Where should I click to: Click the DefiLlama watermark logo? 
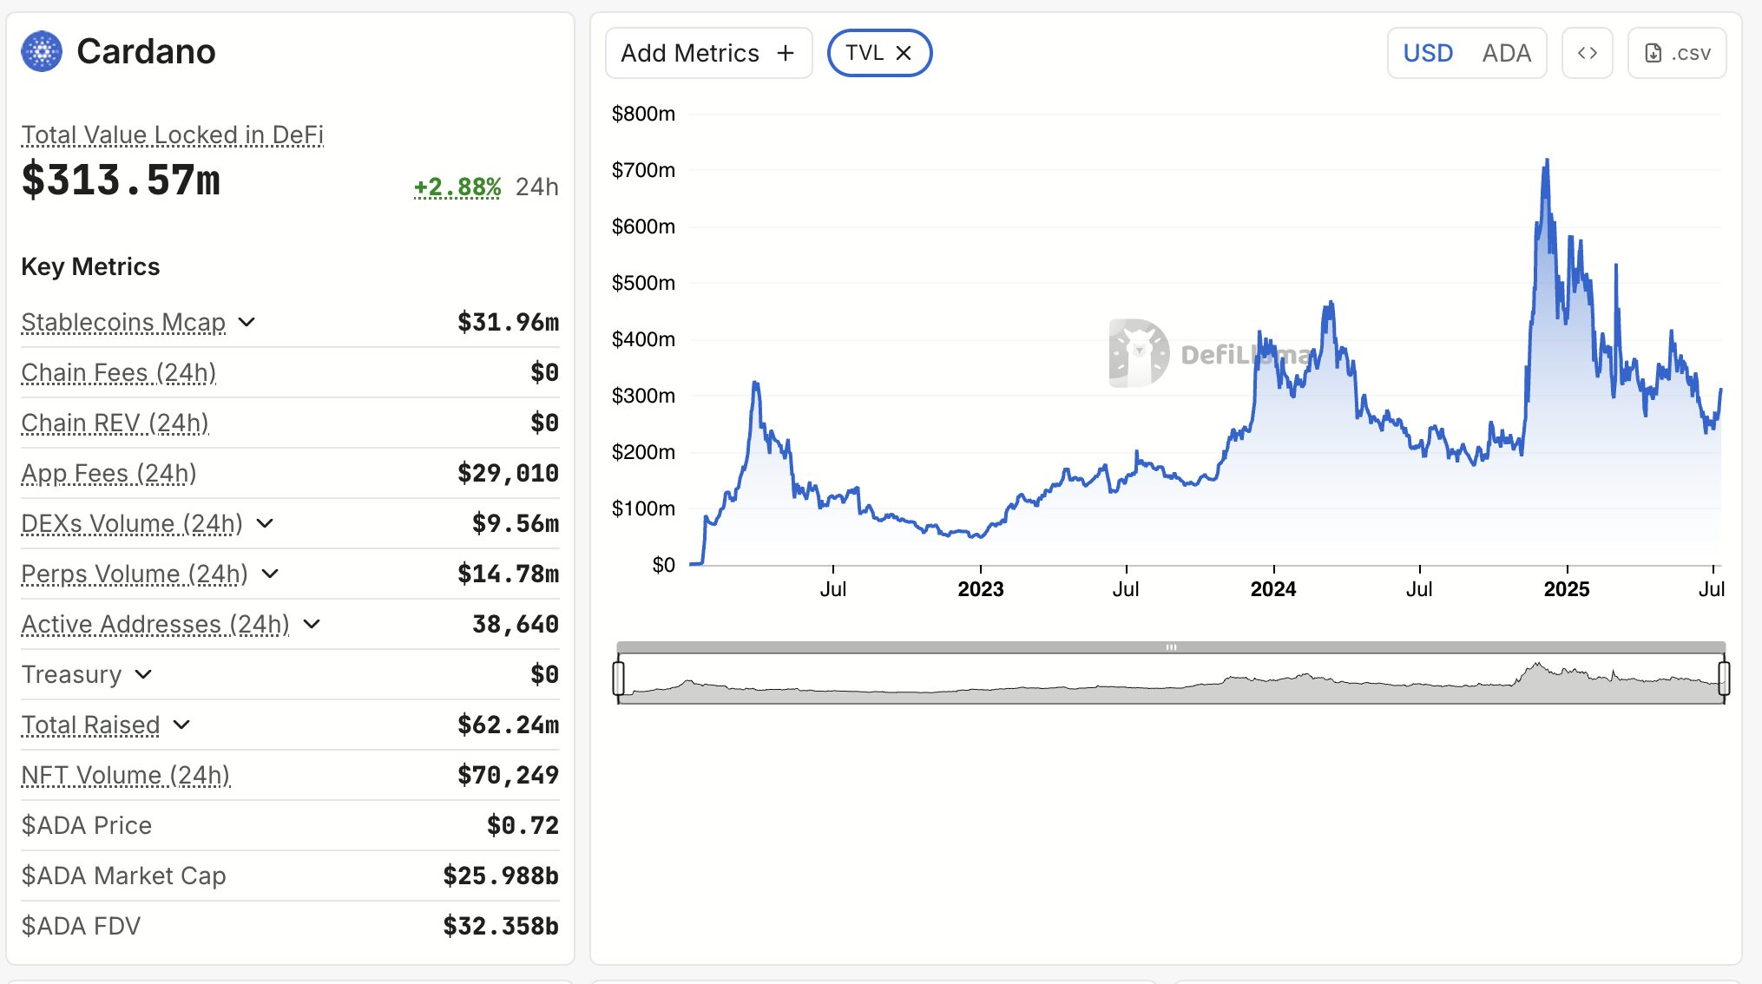1139,353
